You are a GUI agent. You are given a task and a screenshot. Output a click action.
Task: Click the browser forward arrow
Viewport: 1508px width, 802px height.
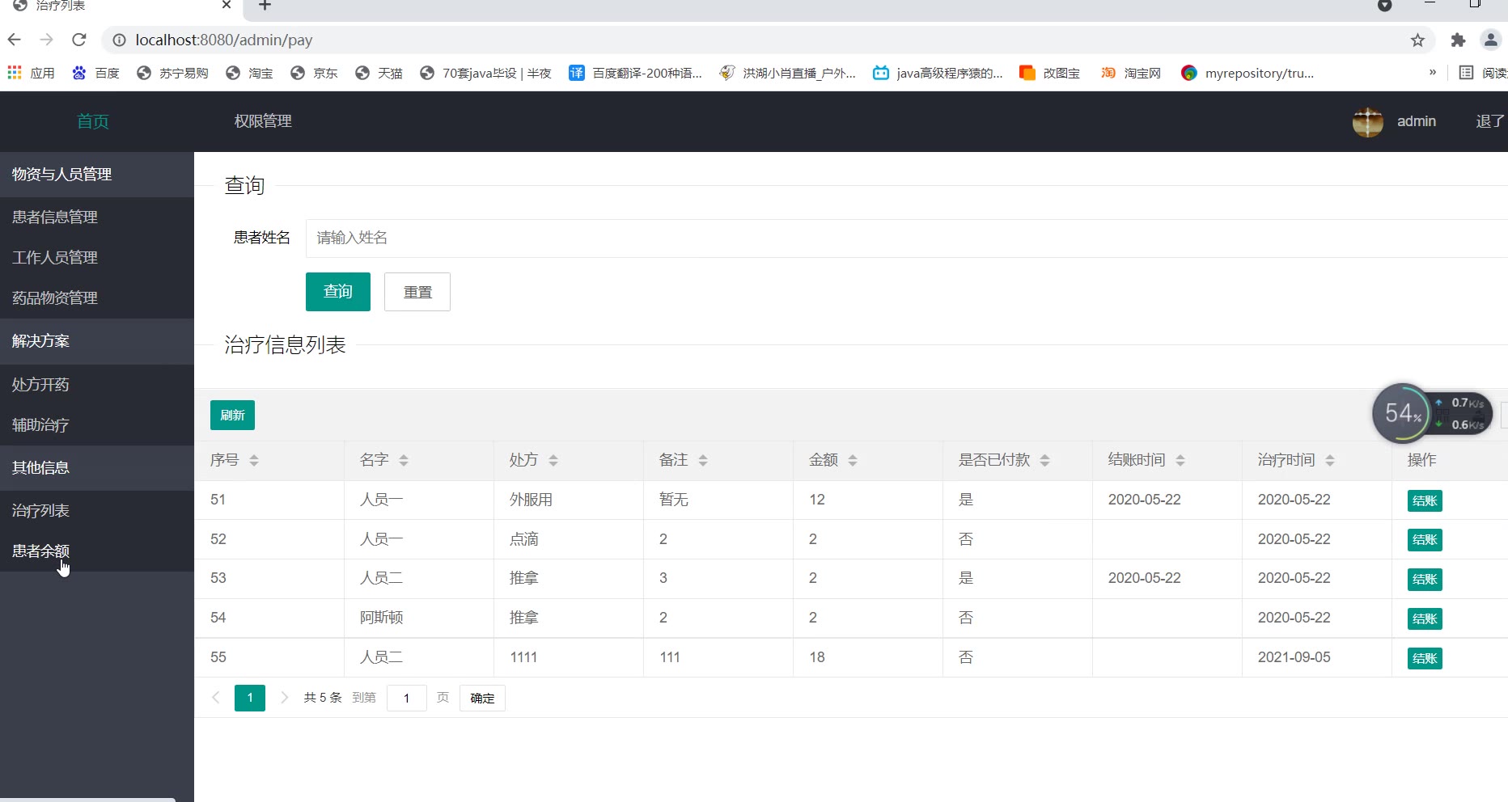(x=46, y=40)
